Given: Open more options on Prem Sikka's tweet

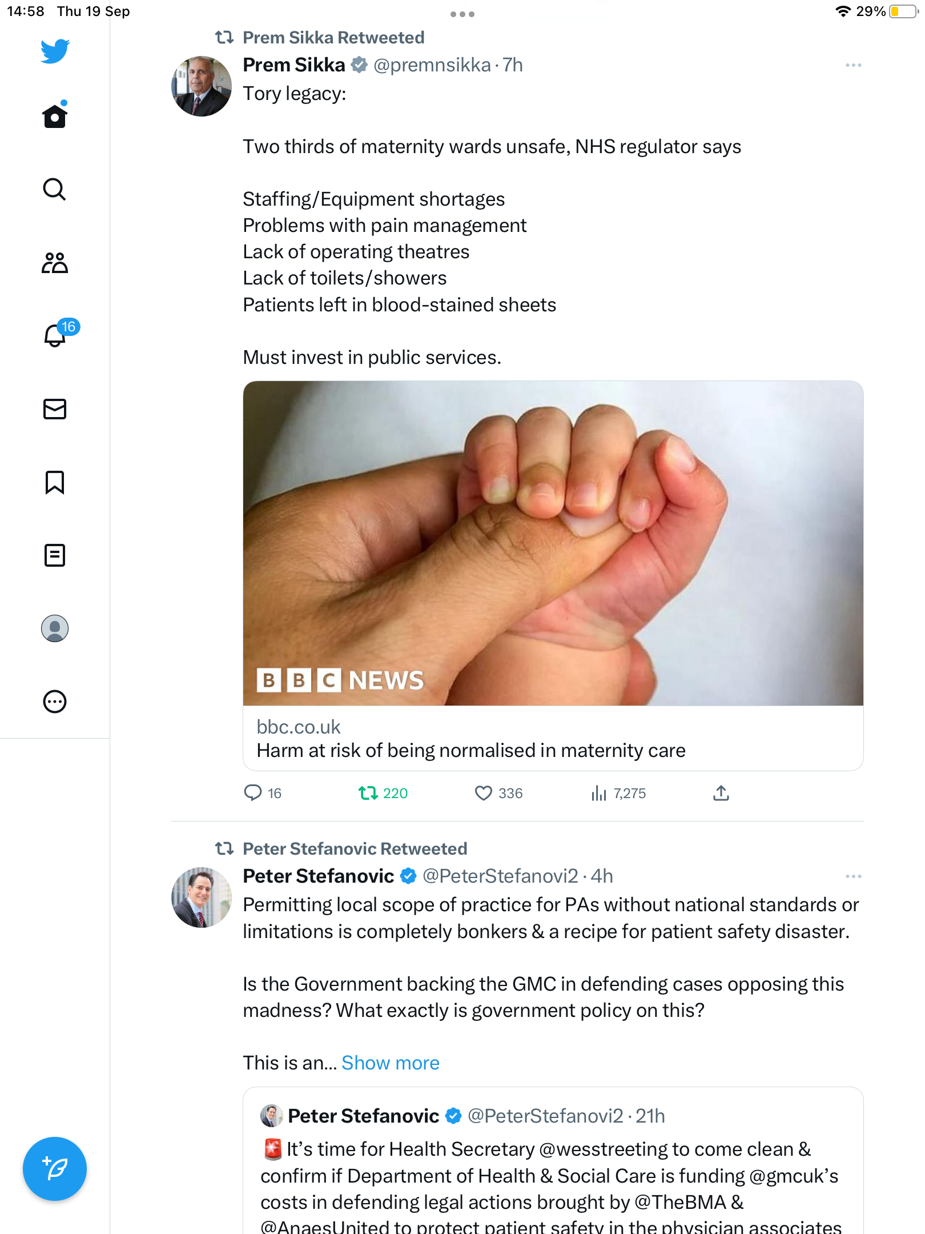Looking at the screenshot, I should coord(853,65).
